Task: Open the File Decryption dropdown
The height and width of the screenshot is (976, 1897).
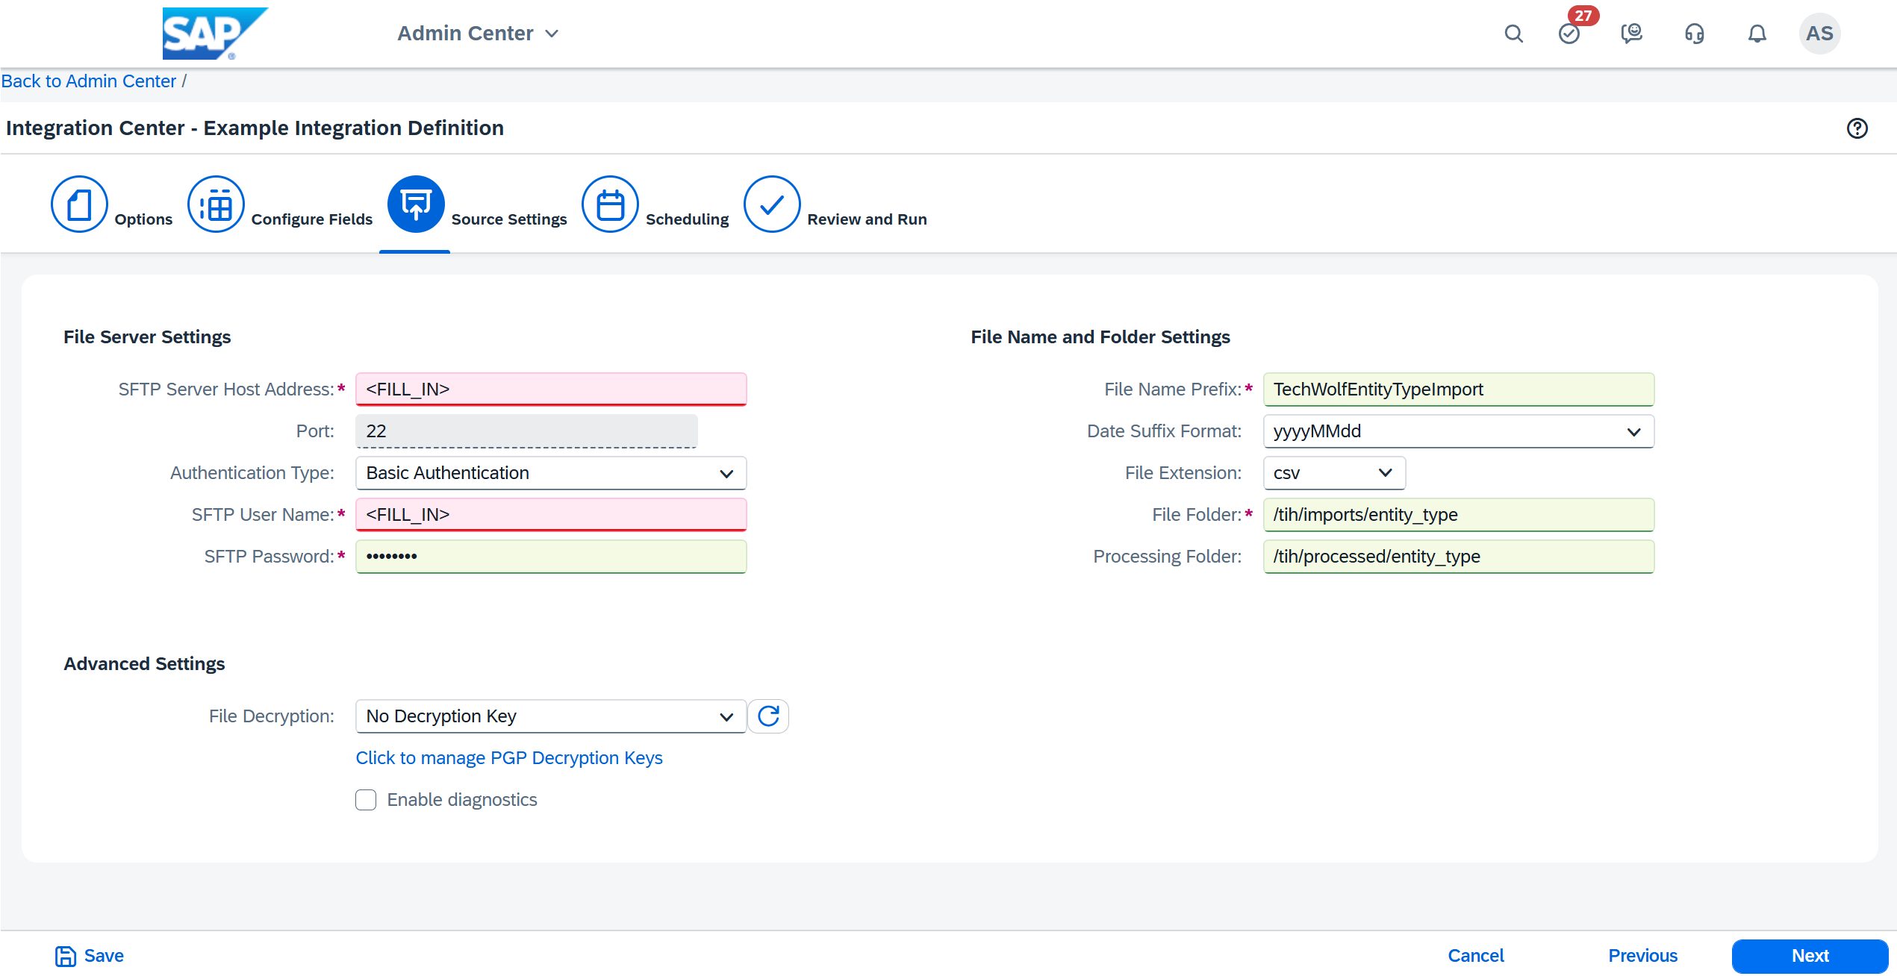Action: coord(551,716)
